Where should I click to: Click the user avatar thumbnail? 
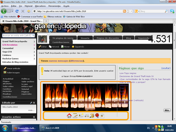click(43, 39)
